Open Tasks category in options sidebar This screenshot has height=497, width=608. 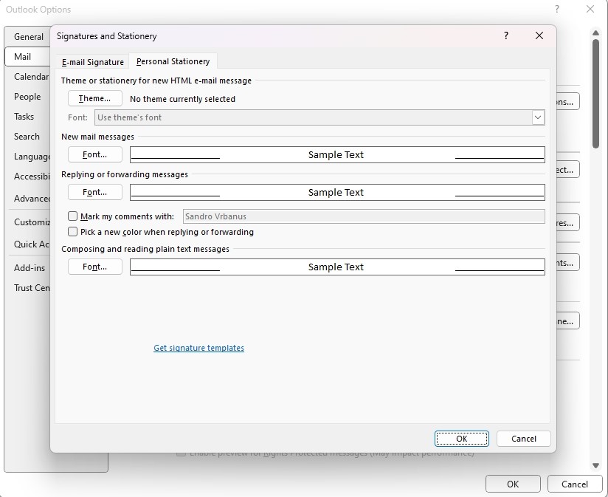[24, 117]
